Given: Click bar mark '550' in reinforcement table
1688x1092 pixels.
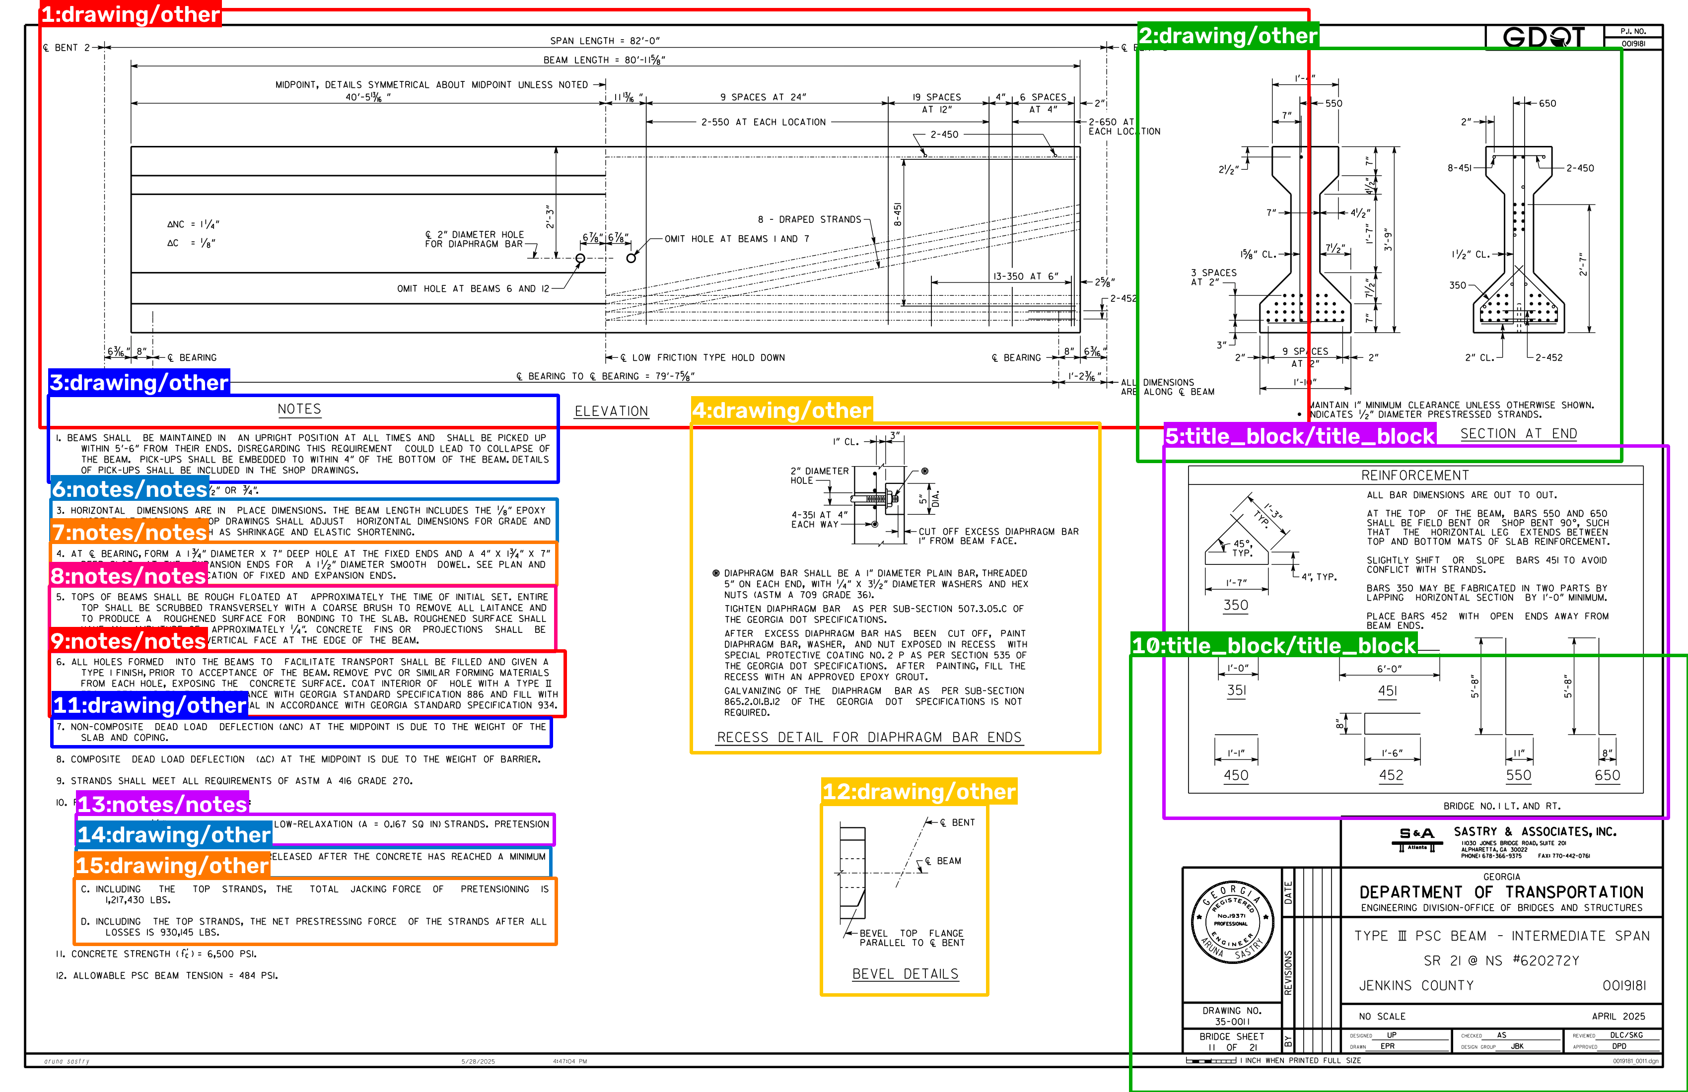Looking at the screenshot, I should (x=1519, y=775).
